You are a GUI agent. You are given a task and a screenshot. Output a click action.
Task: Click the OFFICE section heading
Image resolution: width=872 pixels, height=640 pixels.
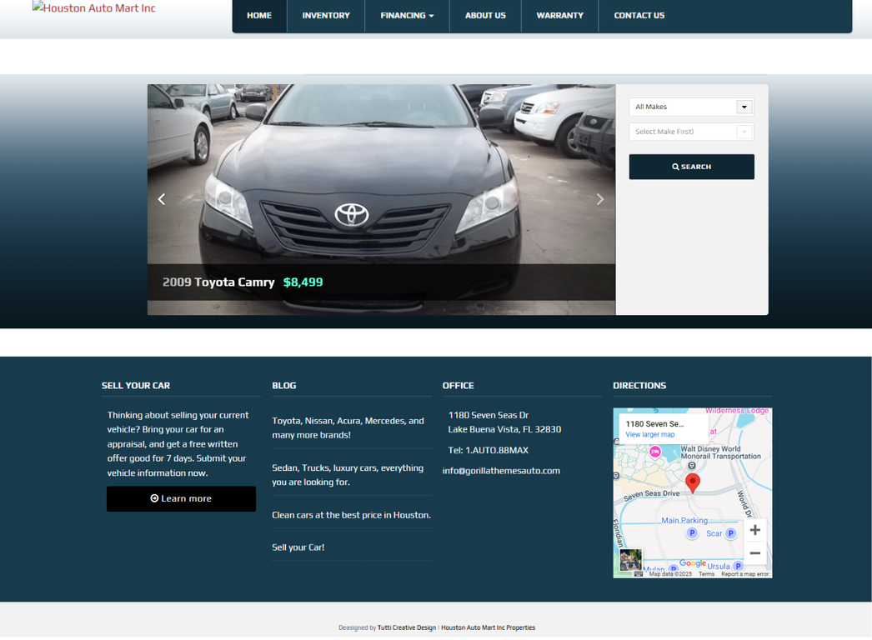pos(459,386)
